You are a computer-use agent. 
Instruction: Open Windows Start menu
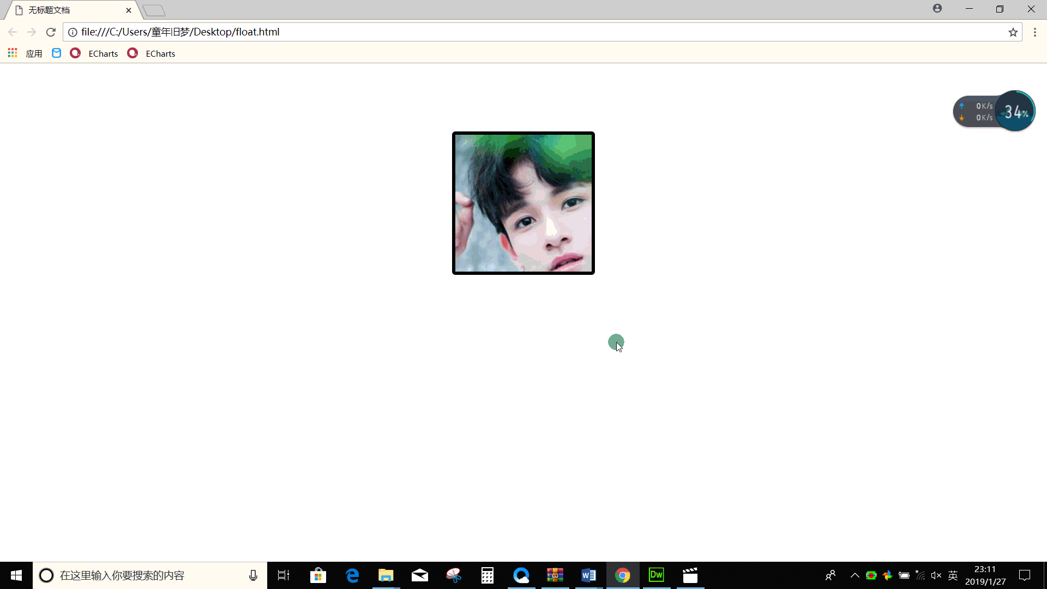[16, 575]
